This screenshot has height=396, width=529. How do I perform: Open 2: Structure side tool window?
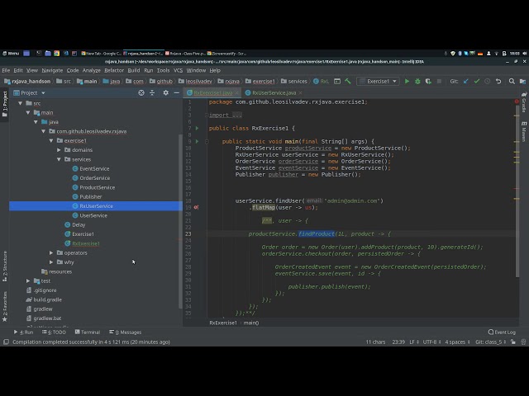point(5,266)
